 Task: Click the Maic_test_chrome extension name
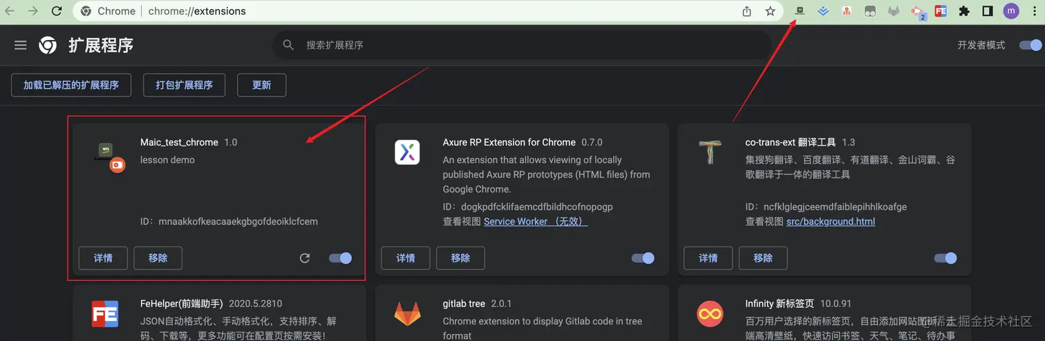coord(180,142)
